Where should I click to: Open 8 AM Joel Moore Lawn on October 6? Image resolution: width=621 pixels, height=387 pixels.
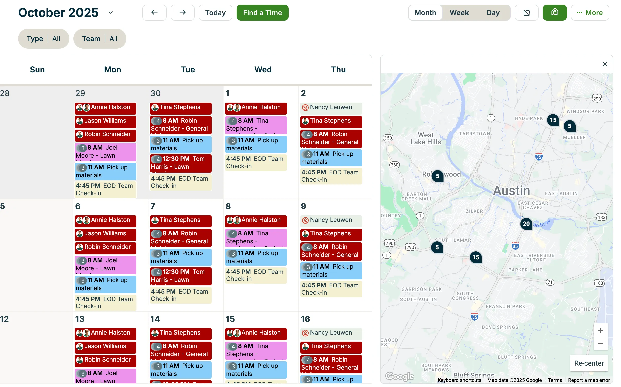click(106, 265)
